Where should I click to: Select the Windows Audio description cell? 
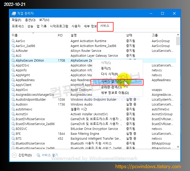point(81,104)
